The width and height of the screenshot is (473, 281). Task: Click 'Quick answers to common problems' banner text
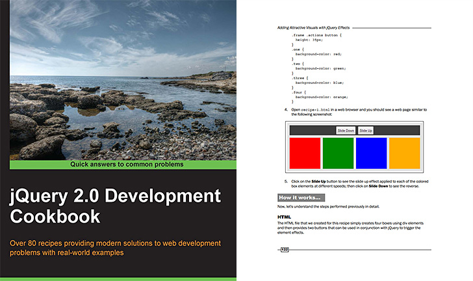click(x=127, y=165)
